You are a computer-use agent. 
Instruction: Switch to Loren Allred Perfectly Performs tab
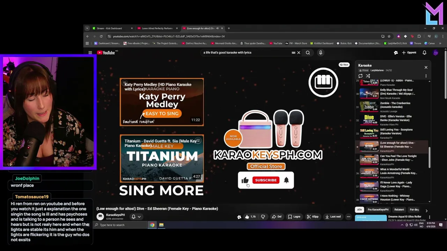(158, 28)
